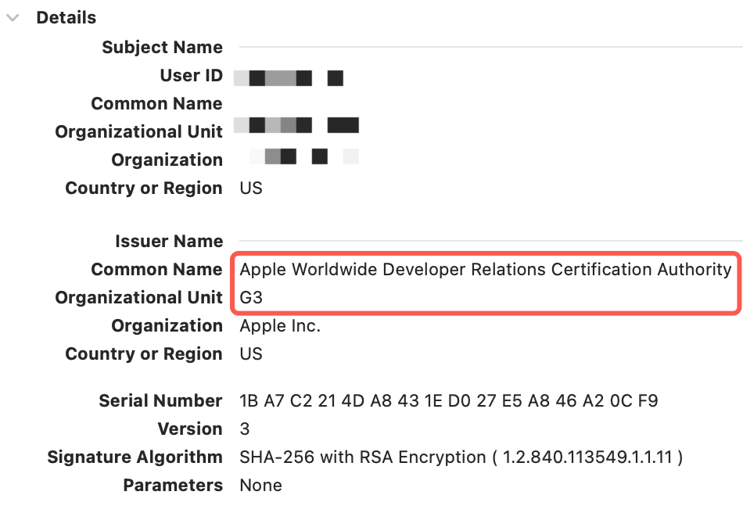The height and width of the screenshot is (513, 743).
Task: Click the Version label
Action: point(190,429)
